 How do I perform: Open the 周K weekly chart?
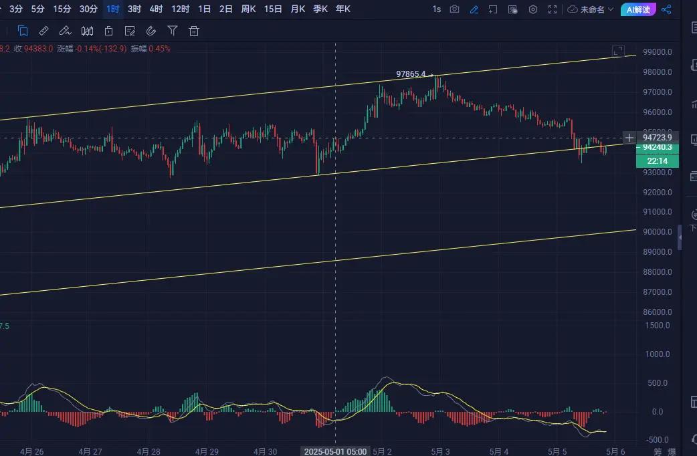tap(248, 9)
